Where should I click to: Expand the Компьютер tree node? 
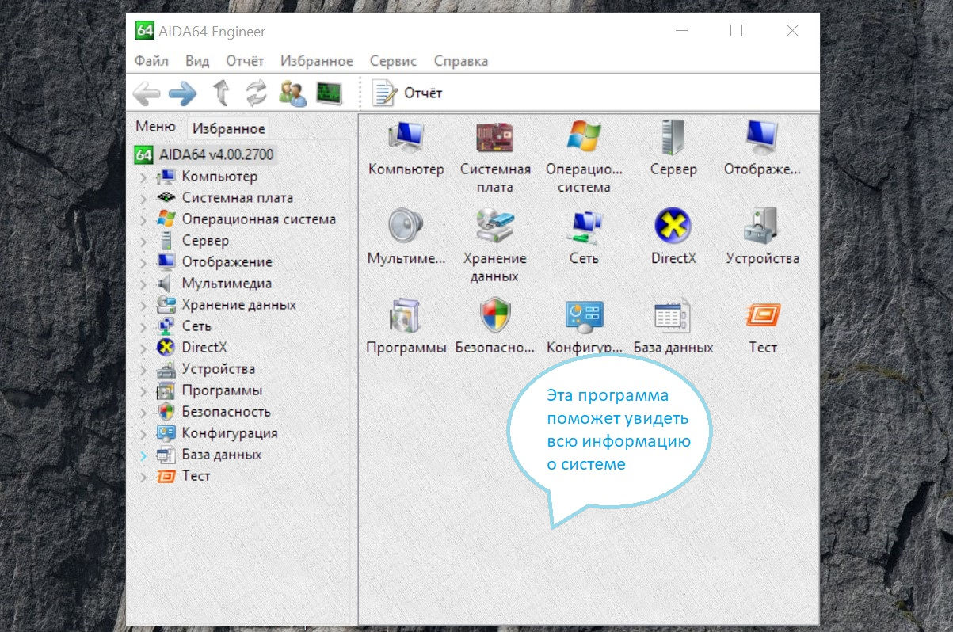(143, 177)
